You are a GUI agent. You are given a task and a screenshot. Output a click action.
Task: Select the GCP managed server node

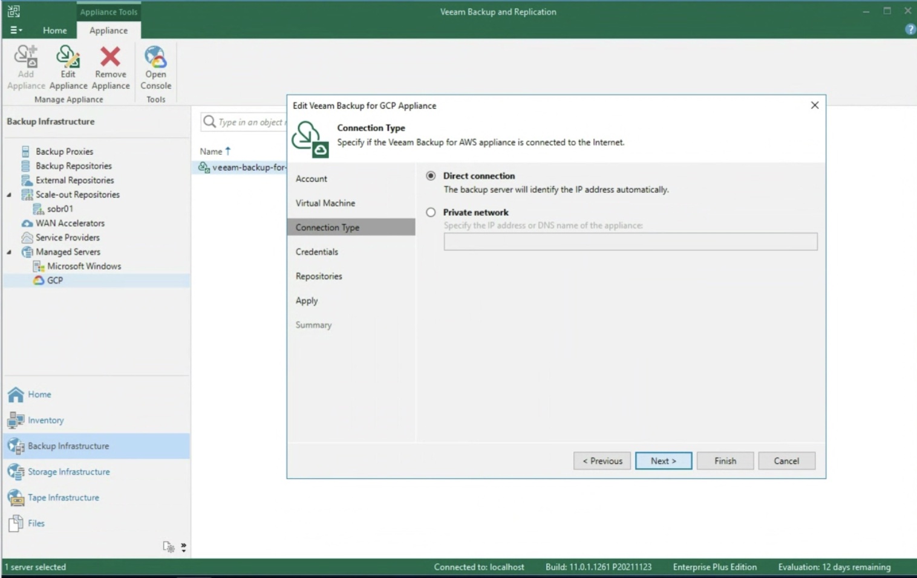pos(54,281)
